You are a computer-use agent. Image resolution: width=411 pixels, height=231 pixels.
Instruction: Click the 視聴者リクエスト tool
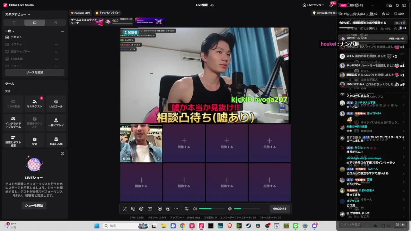[35, 122]
